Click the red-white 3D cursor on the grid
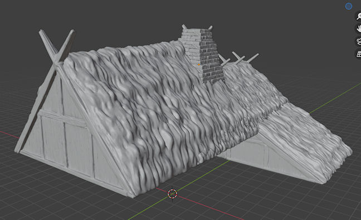 pyautogui.click(x=173, y=193)
